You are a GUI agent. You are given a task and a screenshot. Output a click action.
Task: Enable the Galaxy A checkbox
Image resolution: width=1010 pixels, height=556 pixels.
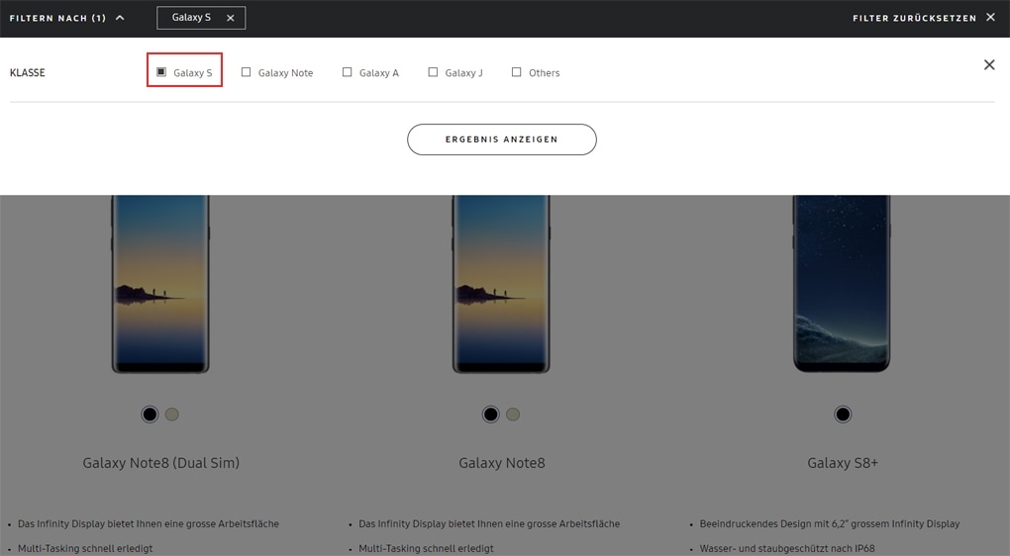click(x=348, y=72)
